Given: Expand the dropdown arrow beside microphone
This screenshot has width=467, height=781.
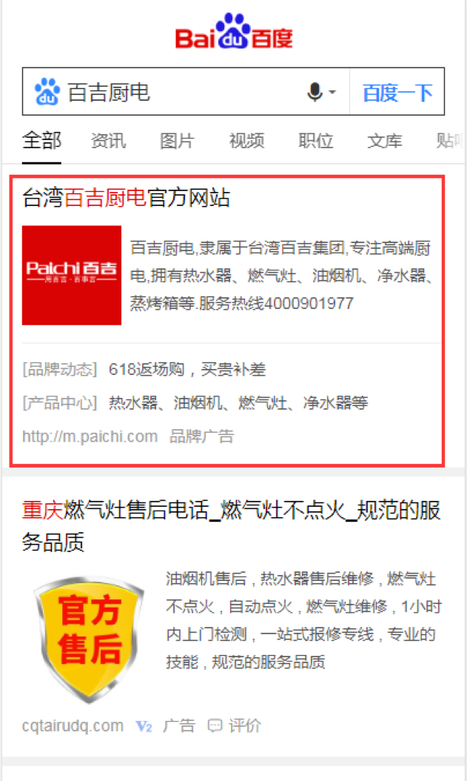Looking at the screenshot, I should pyautogui.click(x=333, y=92).
